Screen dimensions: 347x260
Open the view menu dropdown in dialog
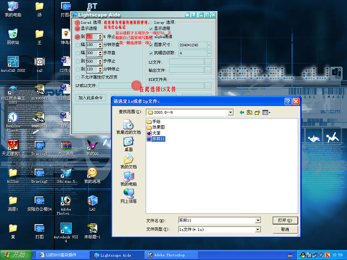point(266,113)
